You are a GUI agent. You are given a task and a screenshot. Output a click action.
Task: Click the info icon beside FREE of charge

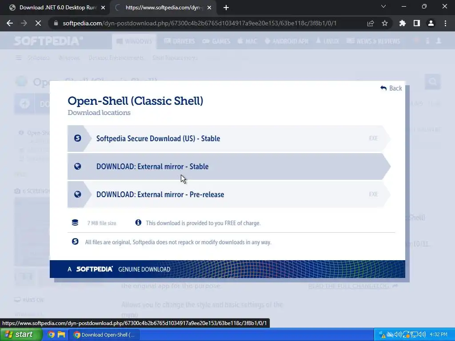(x=138, y=222)
